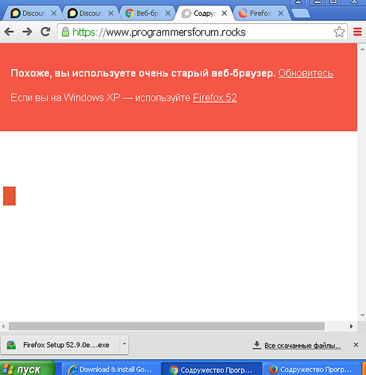
Task: Click the horizontal scrollbar right arrow
Action: coord(351,326)
